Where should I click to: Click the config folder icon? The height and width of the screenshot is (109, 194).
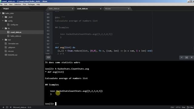pos(6,21)
